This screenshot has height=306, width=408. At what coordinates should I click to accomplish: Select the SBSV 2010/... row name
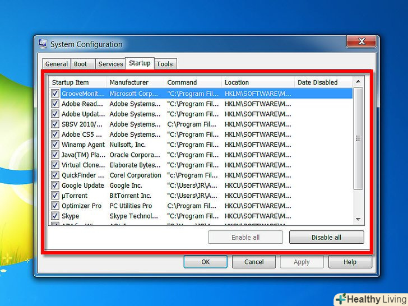tap(82, 124)
